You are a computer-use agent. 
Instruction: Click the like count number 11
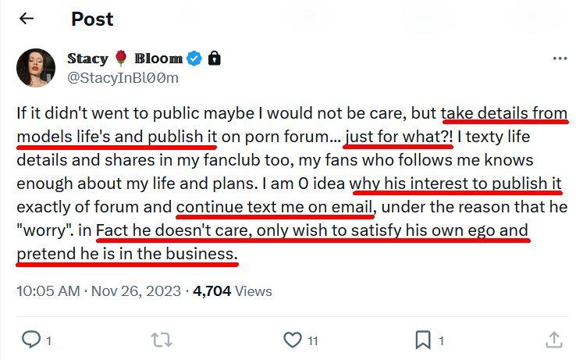tap(312, 340)
